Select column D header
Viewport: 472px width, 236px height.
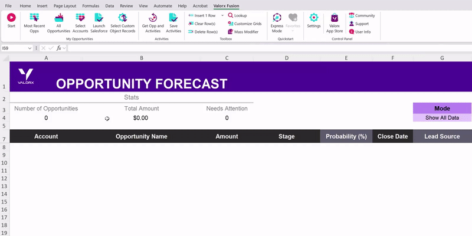[287, 58]
